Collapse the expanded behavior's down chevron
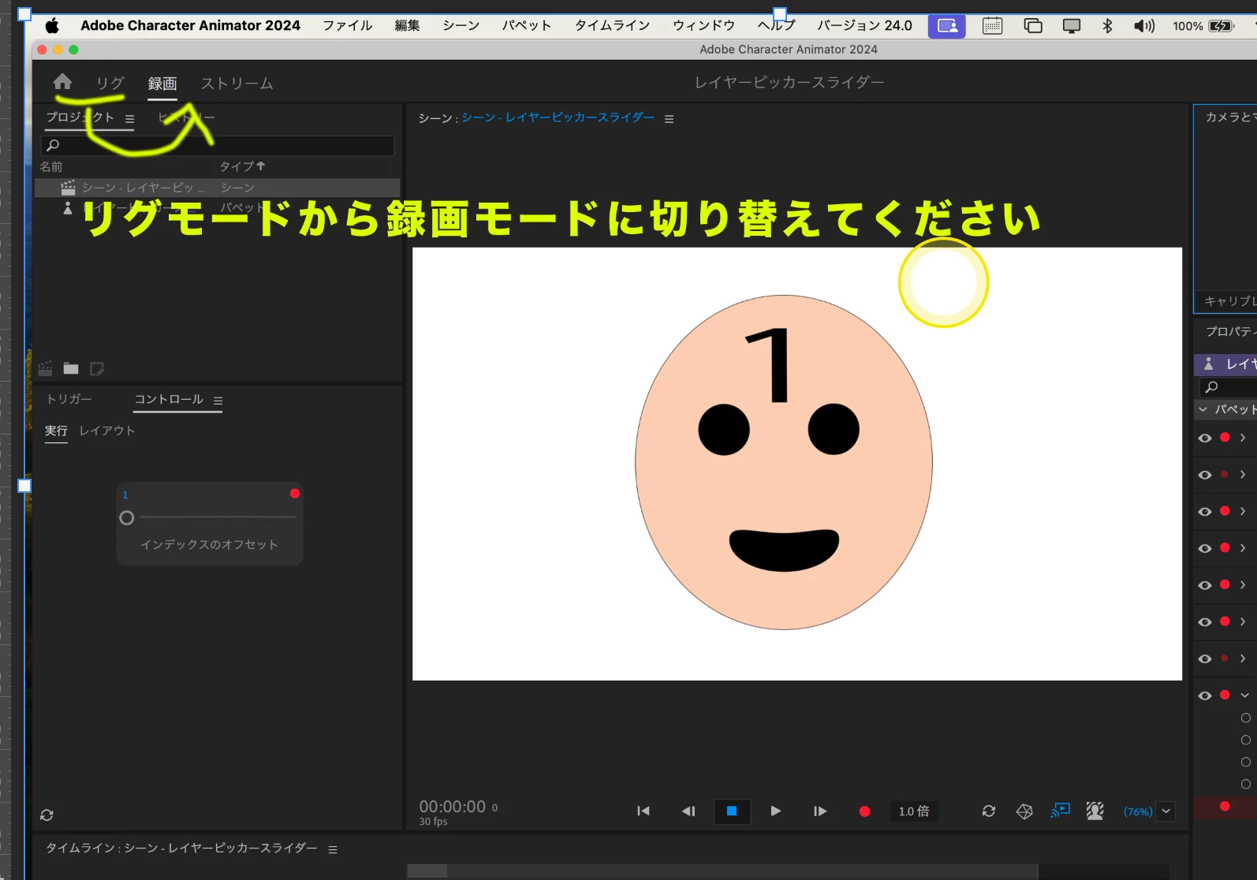 [1244, 695]
